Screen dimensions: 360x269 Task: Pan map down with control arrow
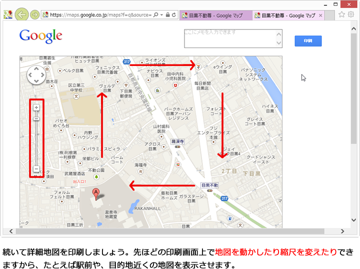pyautogui.click(x=36, y=81)
